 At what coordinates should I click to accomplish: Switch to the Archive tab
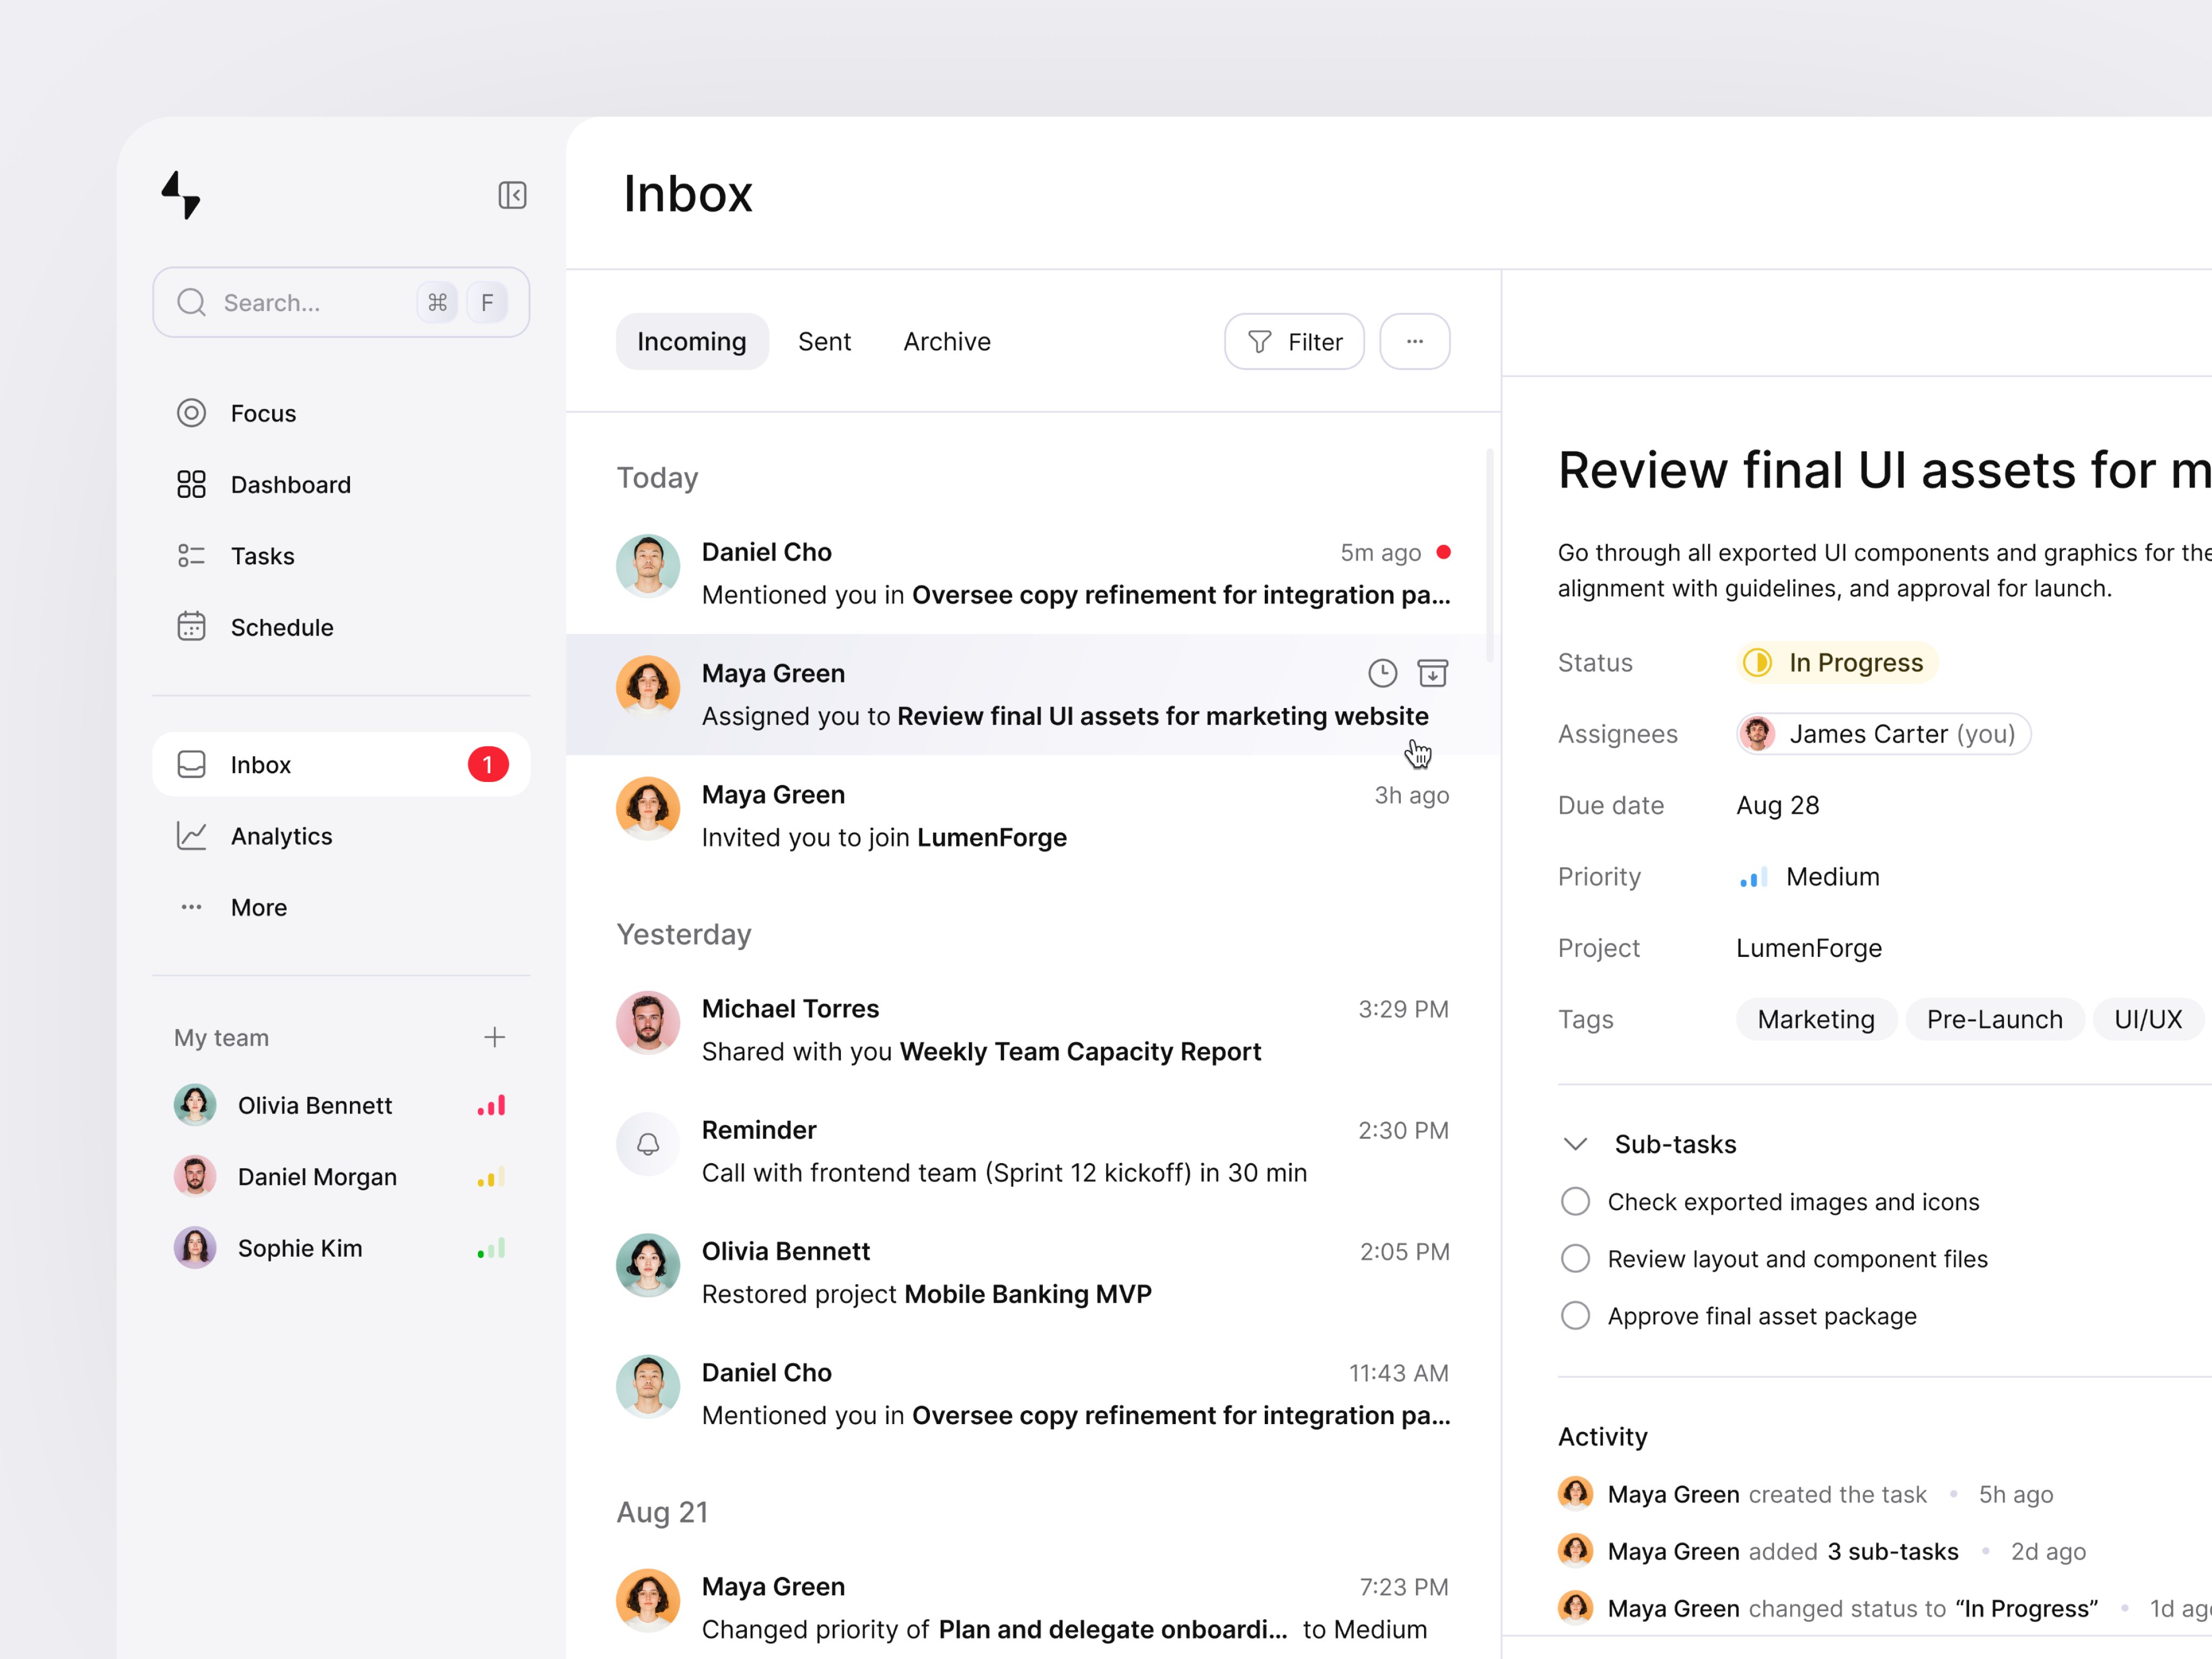click(x=946, y=342)
